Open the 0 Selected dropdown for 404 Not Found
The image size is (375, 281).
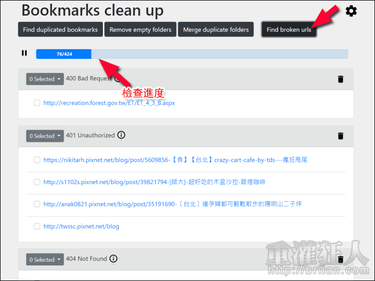click(x=45, y=259)
